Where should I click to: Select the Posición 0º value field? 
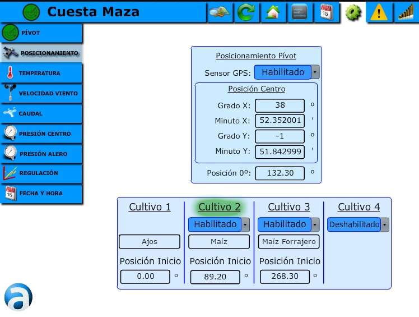pos(280,173)
